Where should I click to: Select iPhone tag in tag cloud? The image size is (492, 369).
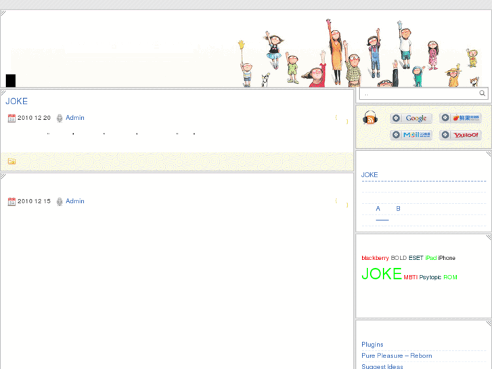tap(447, 258)
